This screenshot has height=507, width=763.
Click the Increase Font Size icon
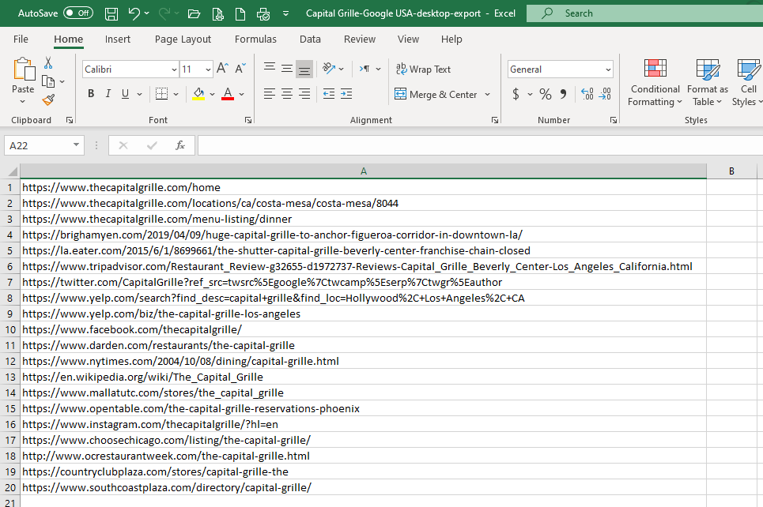[x=222, y=69]
